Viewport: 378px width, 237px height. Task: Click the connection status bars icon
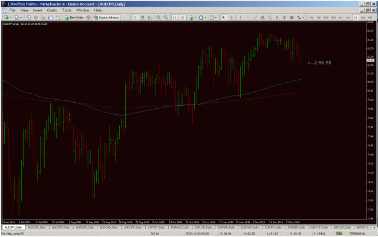click(x=339, y=233)
